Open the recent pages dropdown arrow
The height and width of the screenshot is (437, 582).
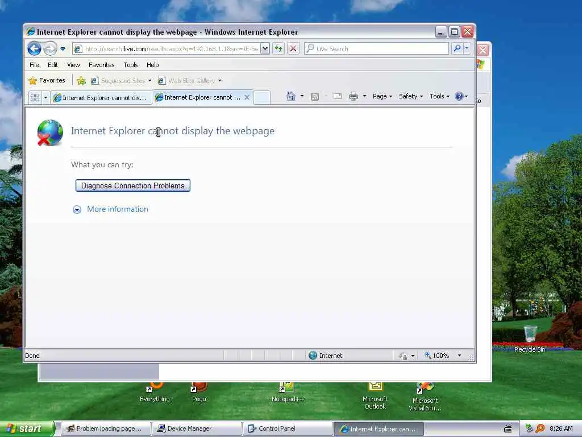point(63,49)
